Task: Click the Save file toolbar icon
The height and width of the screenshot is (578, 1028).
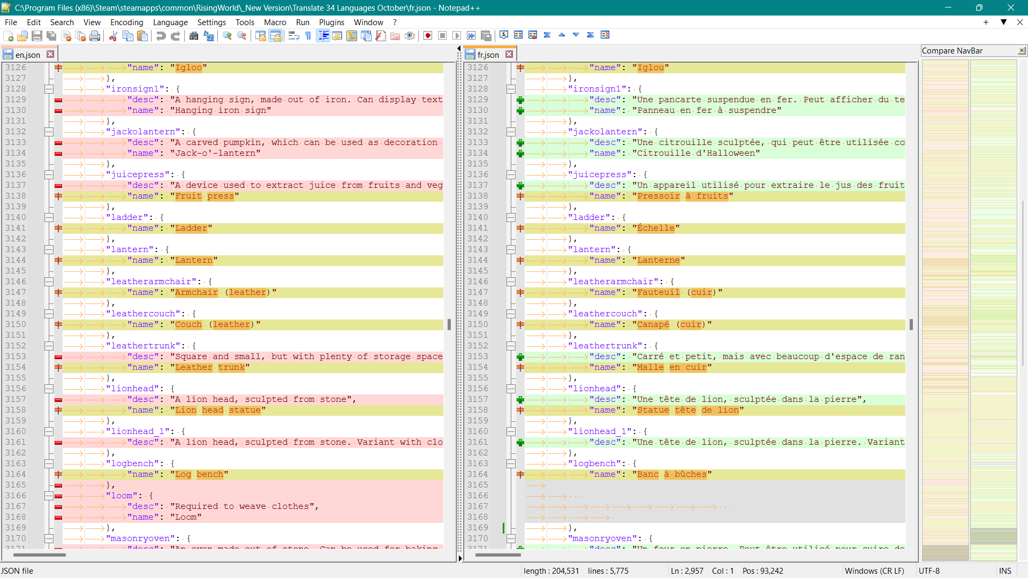Action: coord(37,36)
